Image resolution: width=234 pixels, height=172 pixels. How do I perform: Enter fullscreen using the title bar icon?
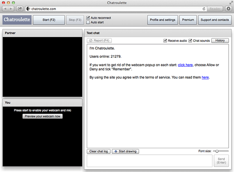point(230,3)
